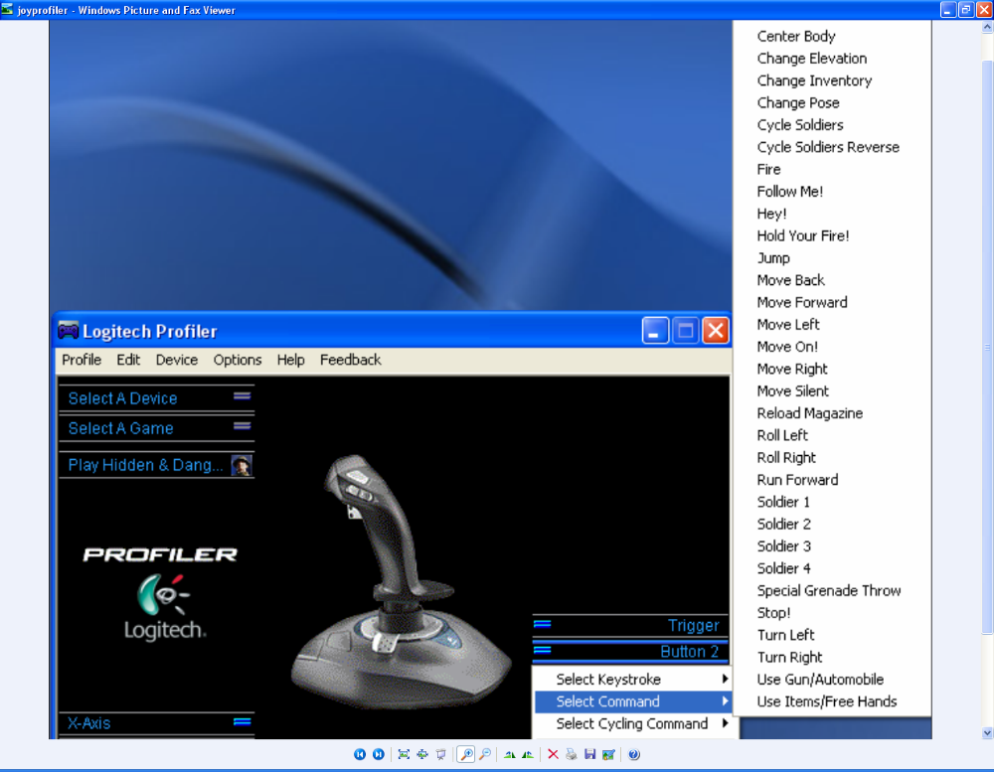Screen dimensions: 994x772
Task: Select Change Pose command
Action: (x=832, y=102)
